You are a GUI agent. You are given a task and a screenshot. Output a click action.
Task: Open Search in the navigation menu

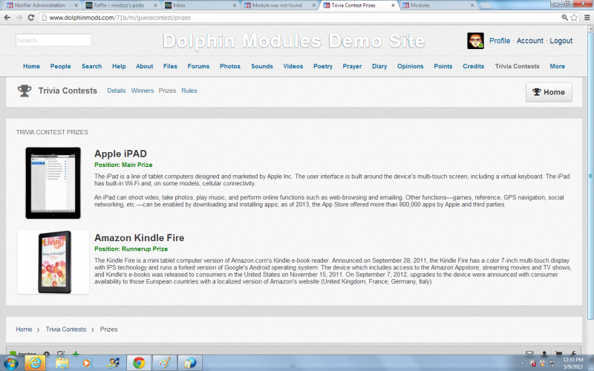coord(91,66)
